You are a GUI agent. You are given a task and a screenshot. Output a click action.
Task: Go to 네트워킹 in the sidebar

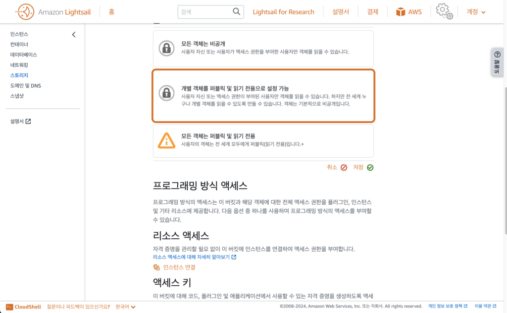[x=19, y=65]
